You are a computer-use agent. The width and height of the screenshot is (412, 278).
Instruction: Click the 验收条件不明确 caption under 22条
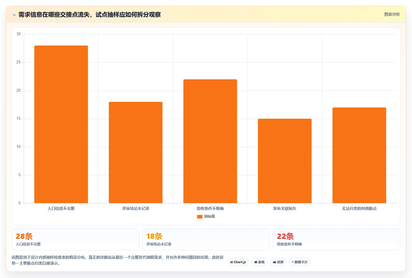point(289,244)
